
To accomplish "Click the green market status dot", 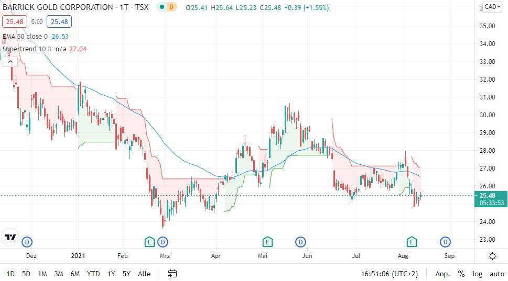I will (161, 7).
